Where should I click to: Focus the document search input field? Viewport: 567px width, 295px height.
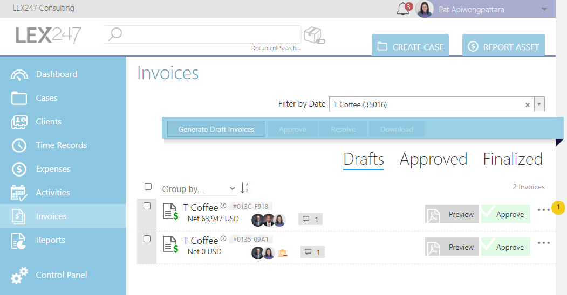coord(202,34)
